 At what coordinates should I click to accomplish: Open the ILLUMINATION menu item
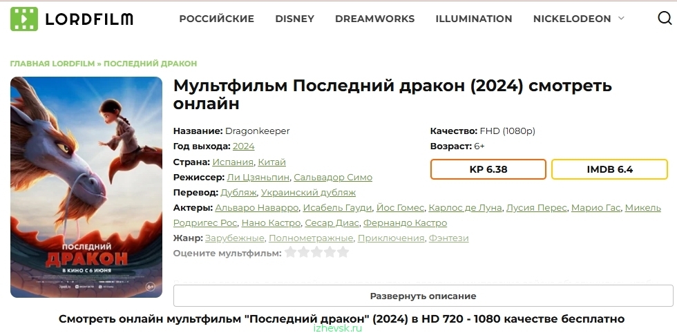click(474, 19)
